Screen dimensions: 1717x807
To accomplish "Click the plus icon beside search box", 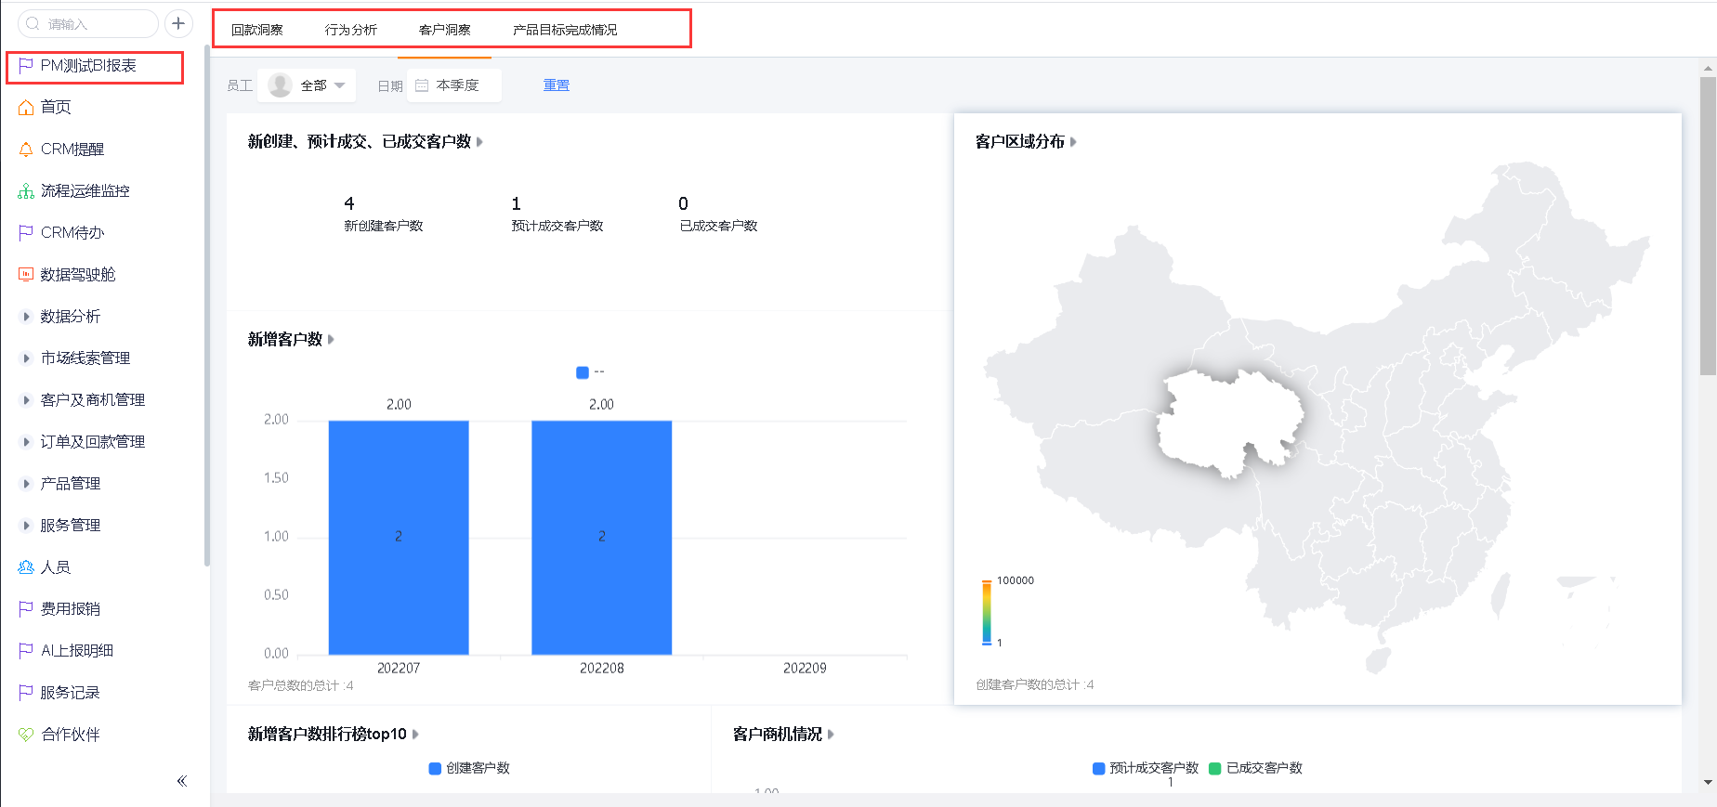I will [x=178, y=23].
